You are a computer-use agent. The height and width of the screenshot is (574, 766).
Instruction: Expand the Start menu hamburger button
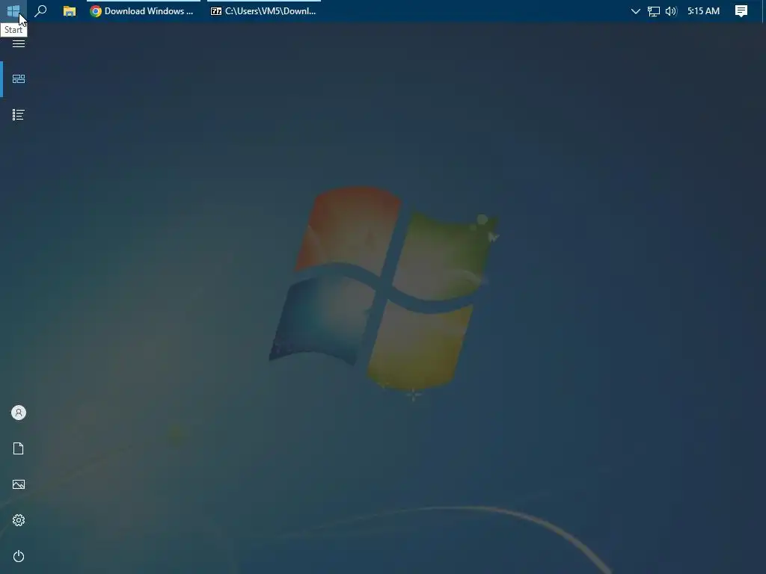point(19,43)
